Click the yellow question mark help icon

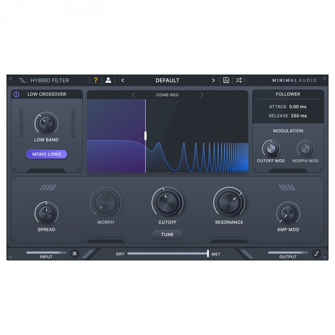click(96, 80)
